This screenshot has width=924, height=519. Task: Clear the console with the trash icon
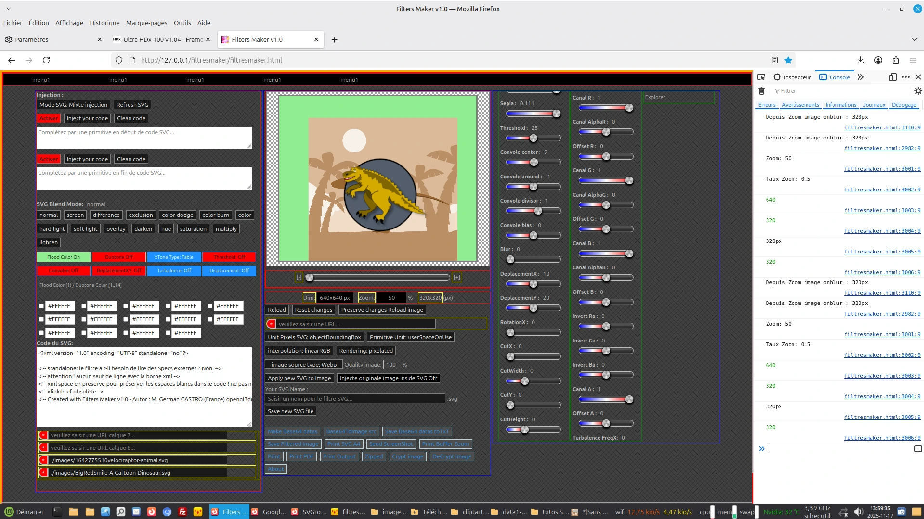(x=761, y=91)
